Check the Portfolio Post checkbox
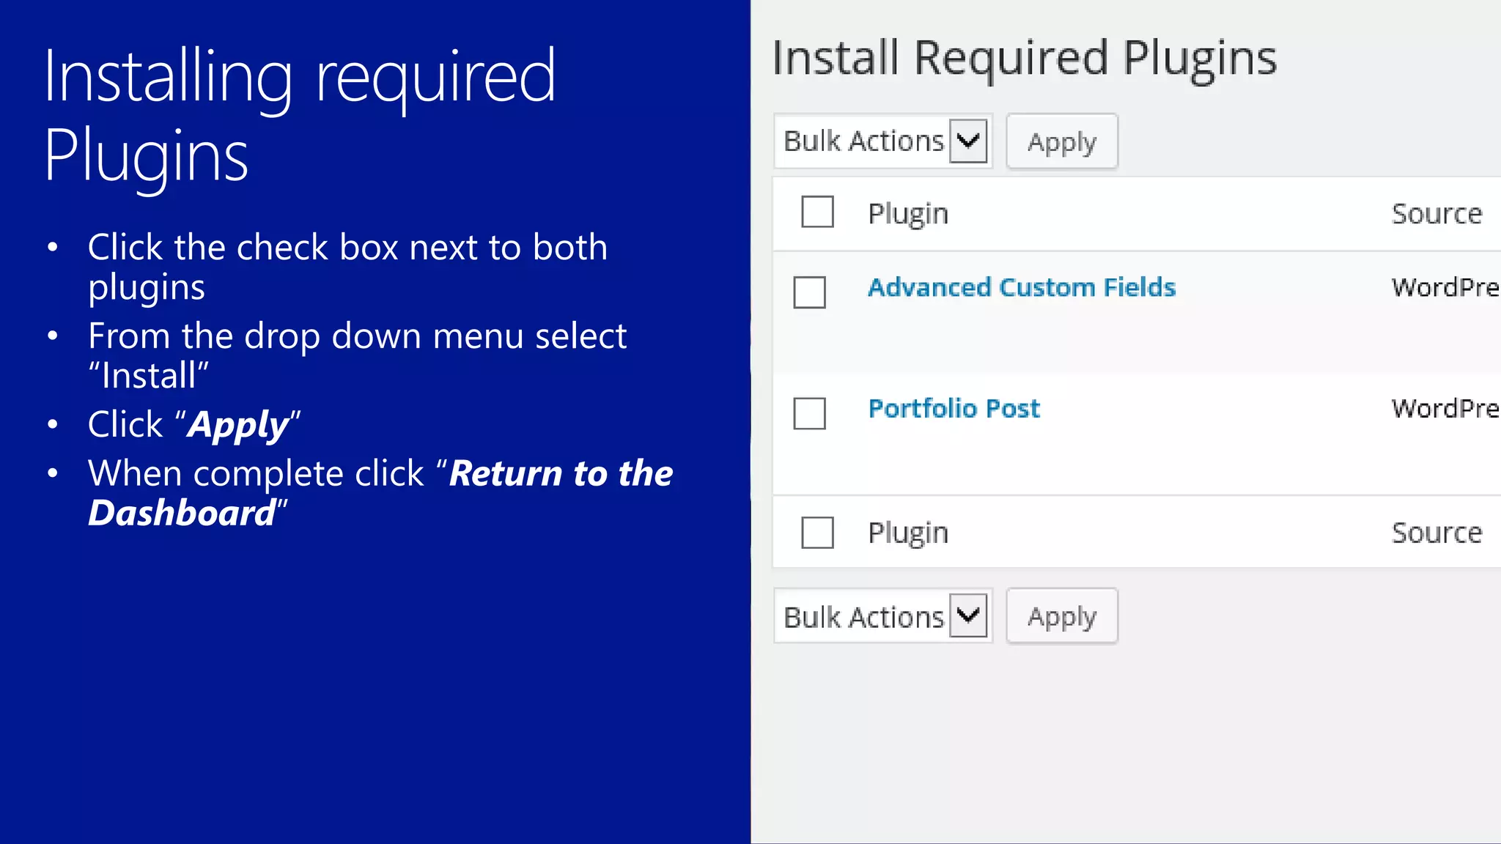Image resolution: width=1501 pixels, height=844 pixels. pos(809,413)
